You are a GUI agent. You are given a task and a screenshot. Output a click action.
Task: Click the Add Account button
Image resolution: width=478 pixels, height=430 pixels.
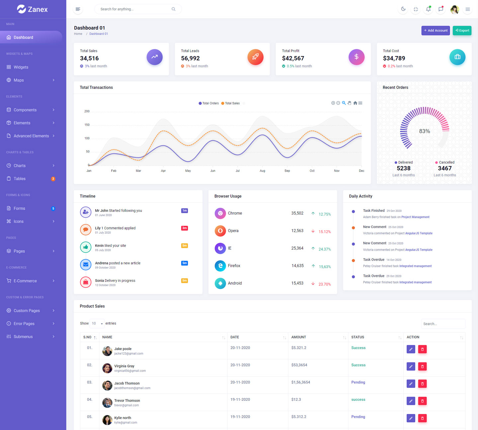436,31
